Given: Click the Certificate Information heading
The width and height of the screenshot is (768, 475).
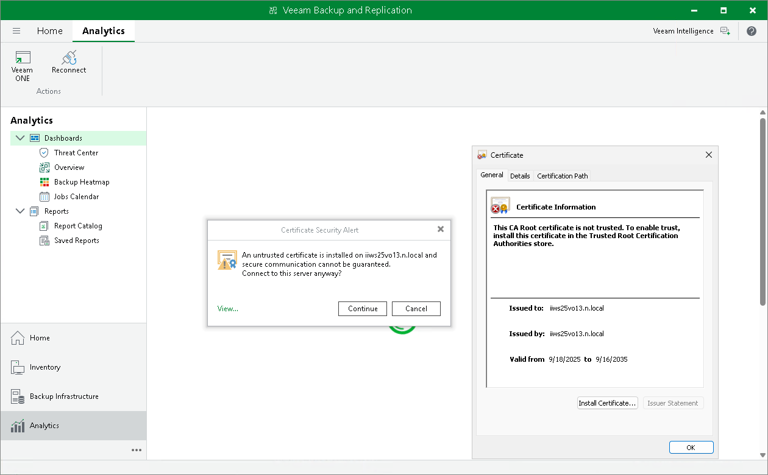Looking at the screenshot, I should tap(556, 207).
